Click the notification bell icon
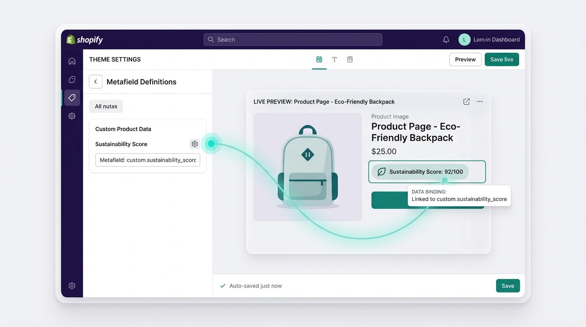Viewport: 586px width, 327px height. tap(446, 39)
